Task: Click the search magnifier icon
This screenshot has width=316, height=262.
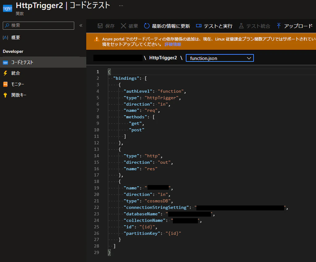Action: [x=7, y=25]
